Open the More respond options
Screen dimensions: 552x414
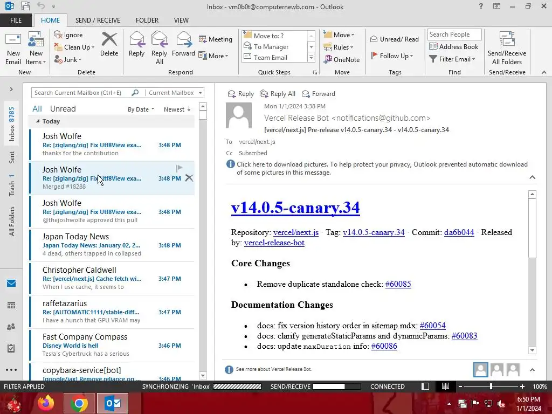click(213, 56)
